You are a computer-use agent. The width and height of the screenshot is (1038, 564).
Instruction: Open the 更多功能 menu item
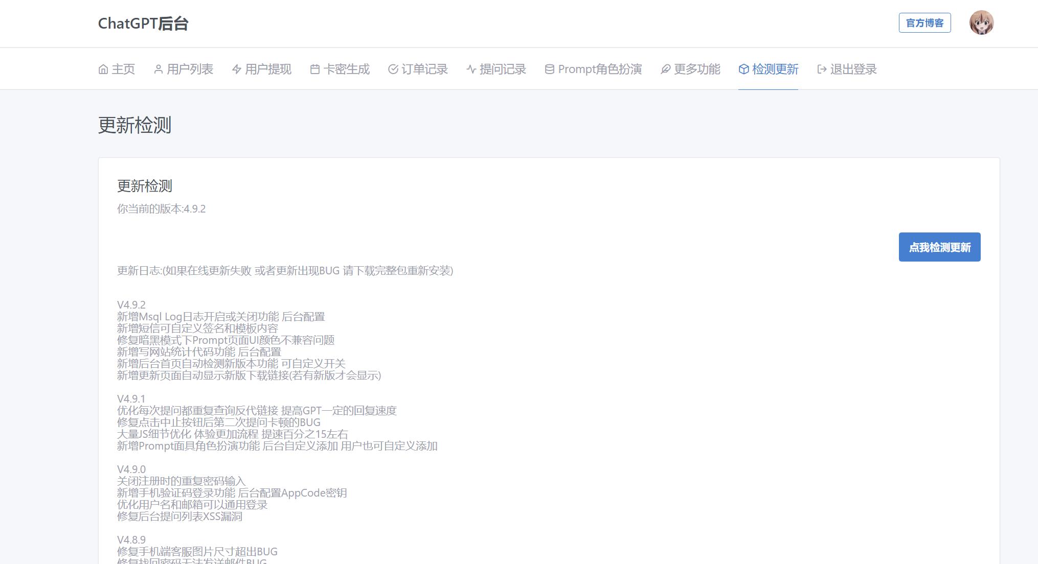pos(697,69)
